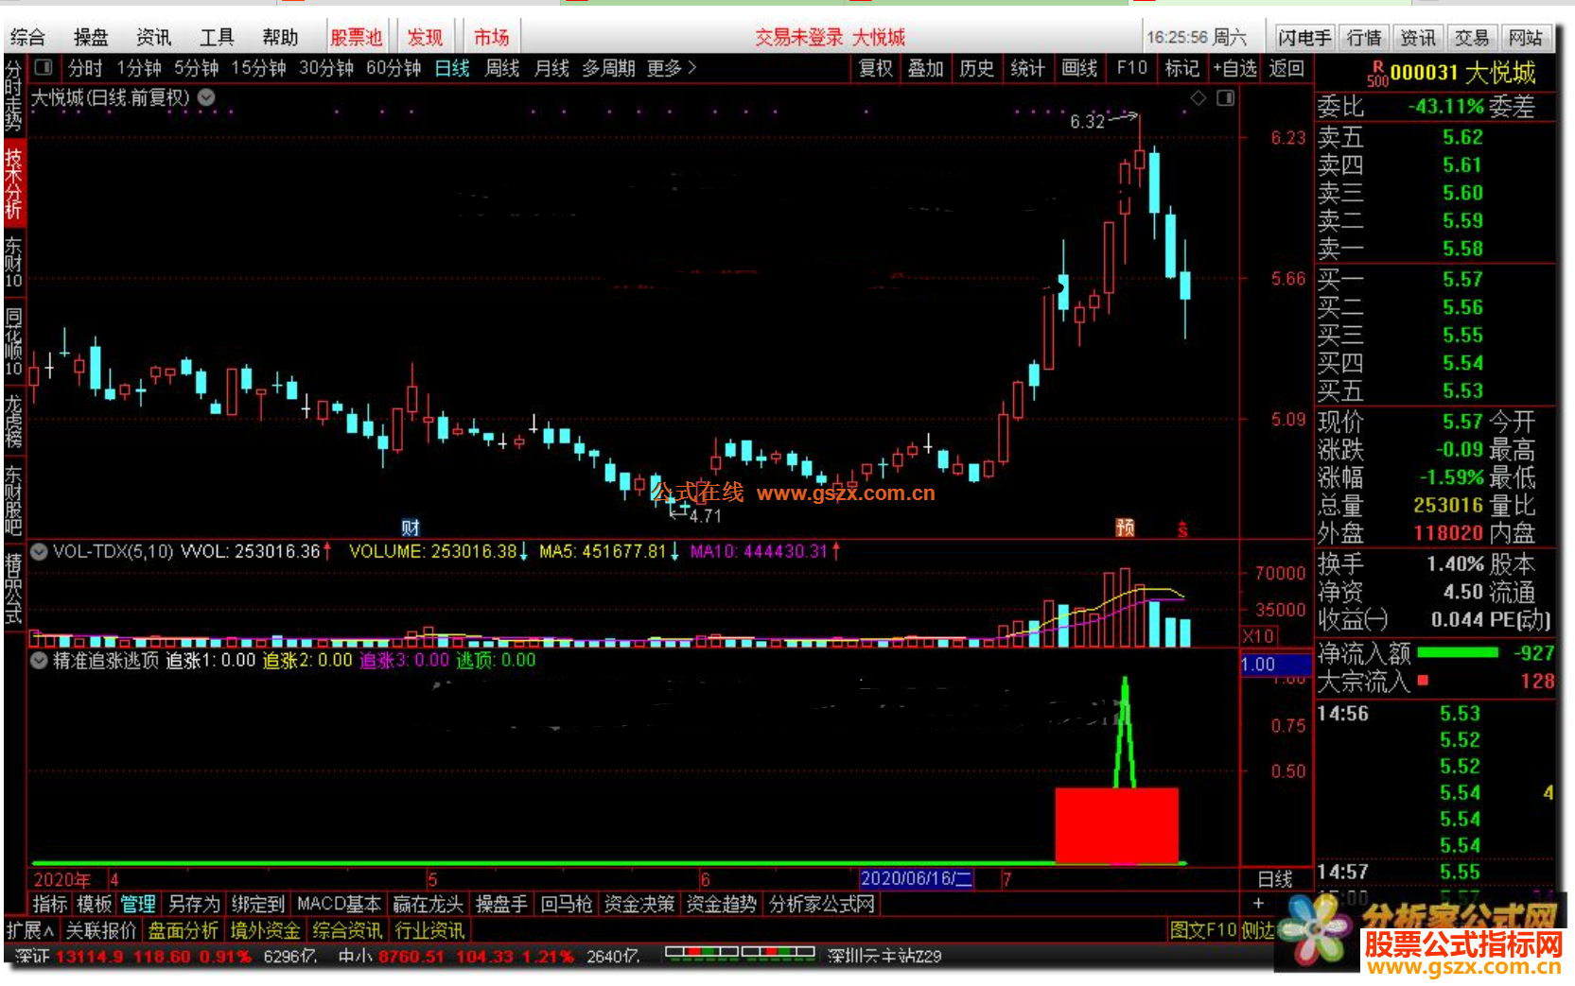The width and height of the screenshot is (1575, 986).
Task: Open the 多周期 view
Action: pyautogui.click(x=608, y=68)
